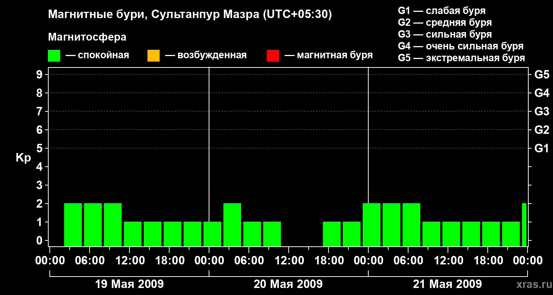Click the right-axis 'G4' label beside the chart
This screenshot has width=553, height=295.
[542, 93]
